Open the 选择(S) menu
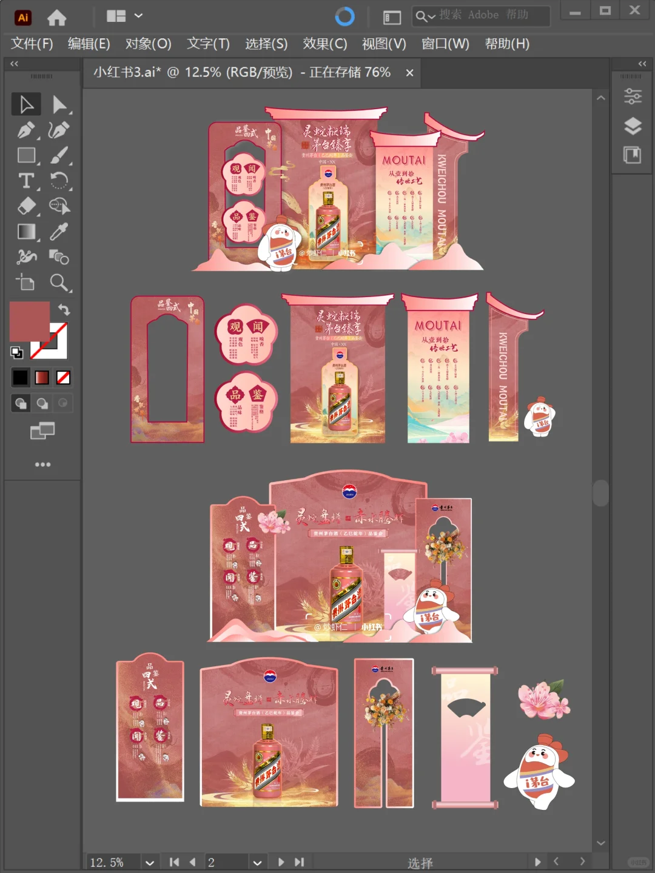 click(x=266, y=44)
